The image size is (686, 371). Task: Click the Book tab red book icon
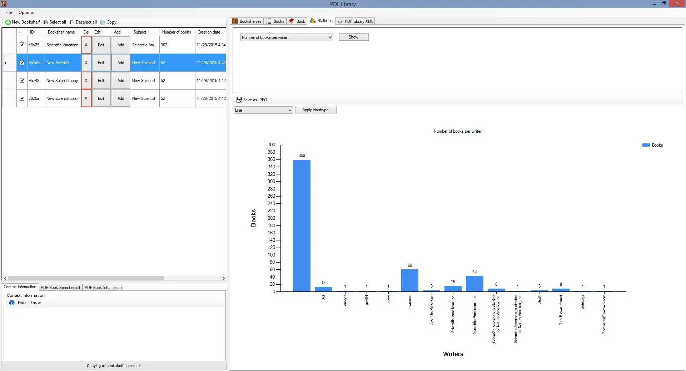click(x=292, y=21)
